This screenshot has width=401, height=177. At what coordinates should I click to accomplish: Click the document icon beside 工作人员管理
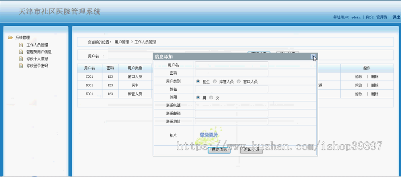[x=21, y=45]
